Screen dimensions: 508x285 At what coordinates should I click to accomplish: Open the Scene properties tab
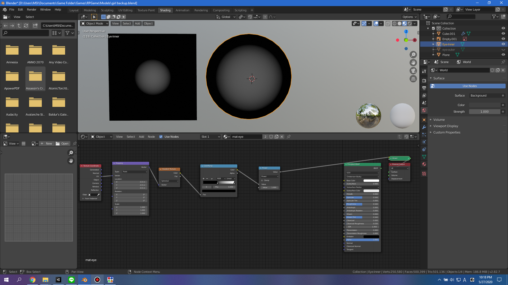pyautogui.click(x=424, y=103)
